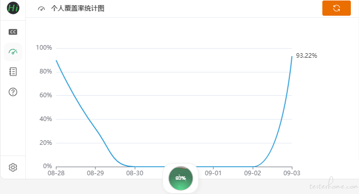Select the 08-30 date axis marker
Image resolution: width=359 pixels, height=194 pixels.
tap(135, 173)
